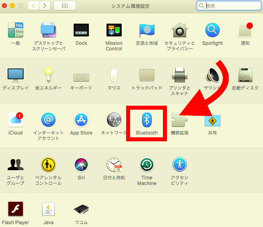Image resolution: width=263 pixels, height=227 pixels.
Task: Open 省エネルギー preferences
Action: pyautogui.click(x=48, y=75)
